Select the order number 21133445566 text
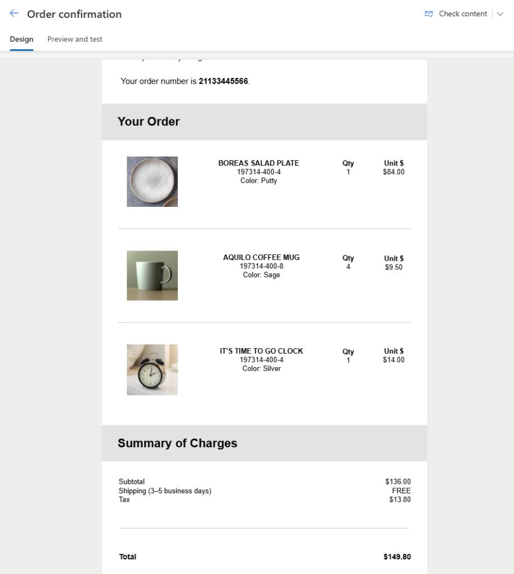The image size is (514, 574). tap(223, 81)
